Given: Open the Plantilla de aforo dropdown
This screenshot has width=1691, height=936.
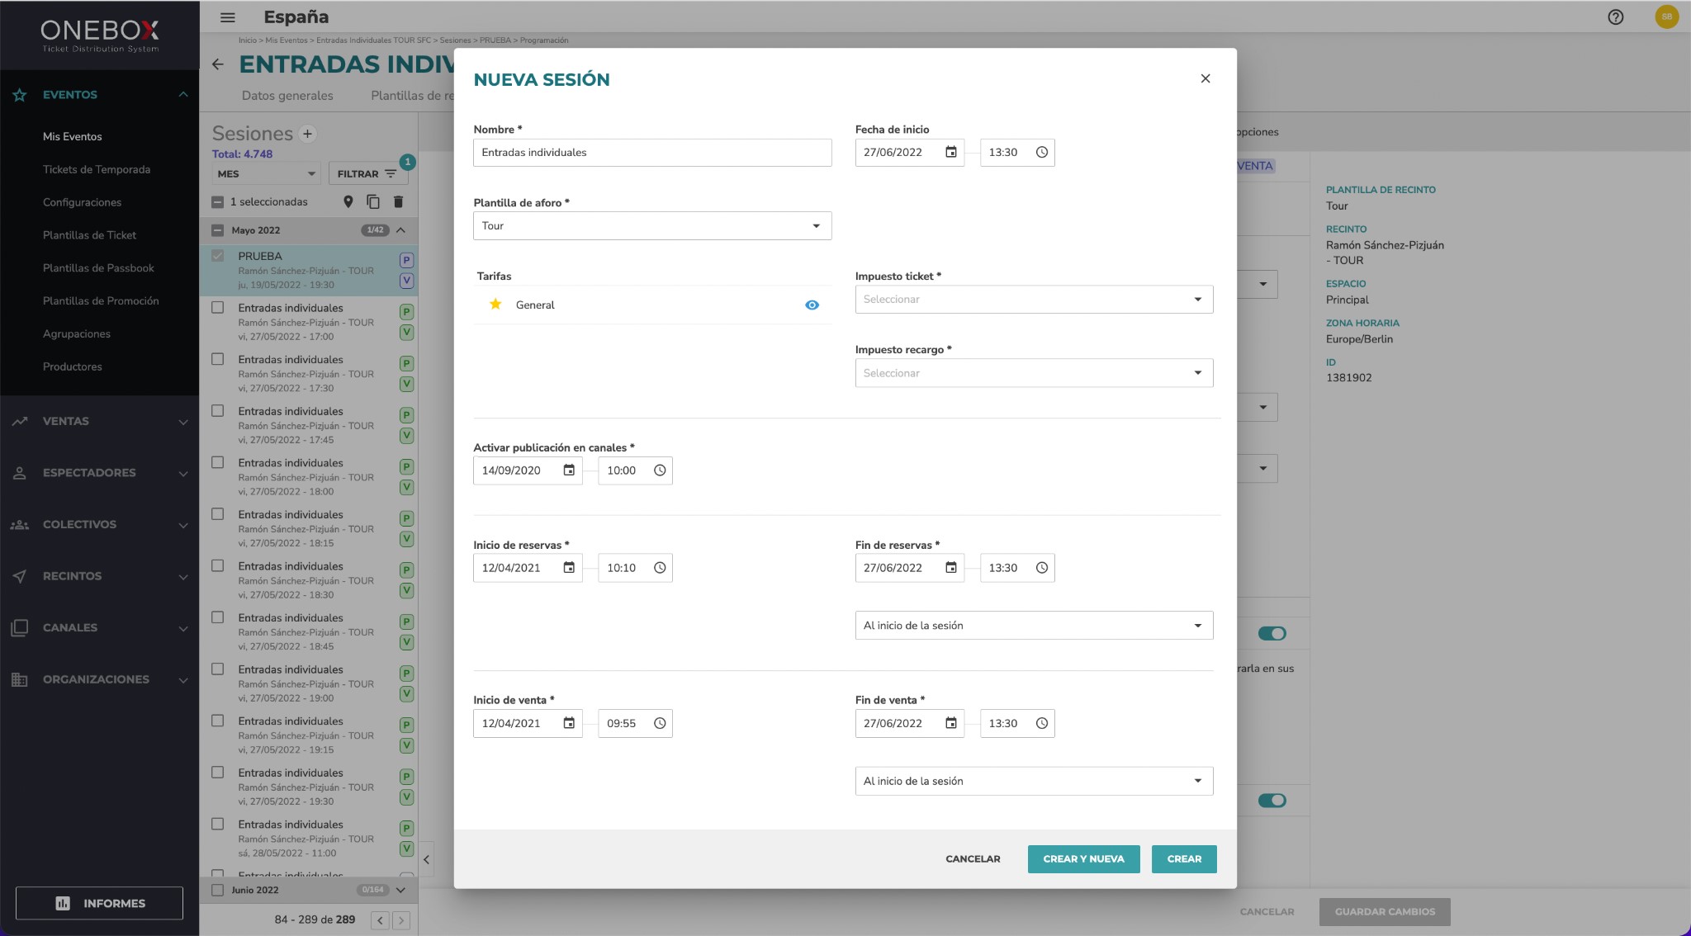Looking at the screenshot, I should tap(652, 226).
